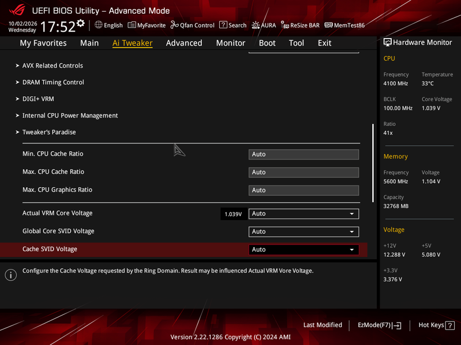Viewport: 461px width, 345px height.
Task: Click the Cache SVID Voltage label
Action: coord(50,249)
